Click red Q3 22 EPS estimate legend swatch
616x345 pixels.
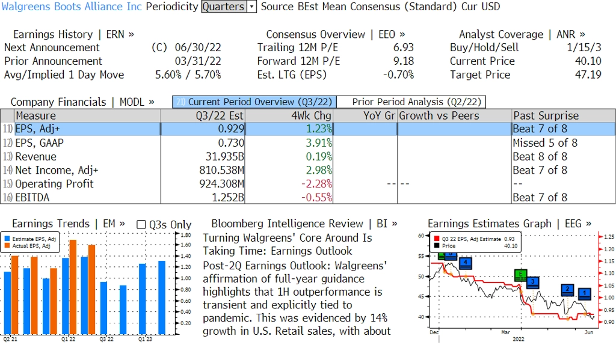[437, 239]
